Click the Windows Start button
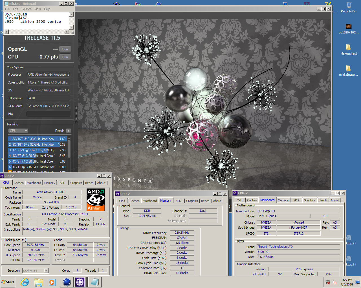Image resolution: width=361 pixels, height=288 pixels. coord(8,282)
